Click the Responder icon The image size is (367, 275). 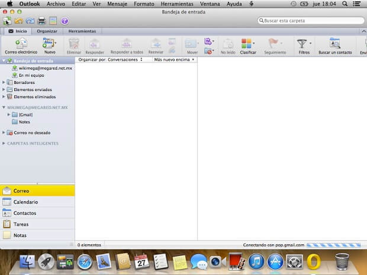point(95,44)
